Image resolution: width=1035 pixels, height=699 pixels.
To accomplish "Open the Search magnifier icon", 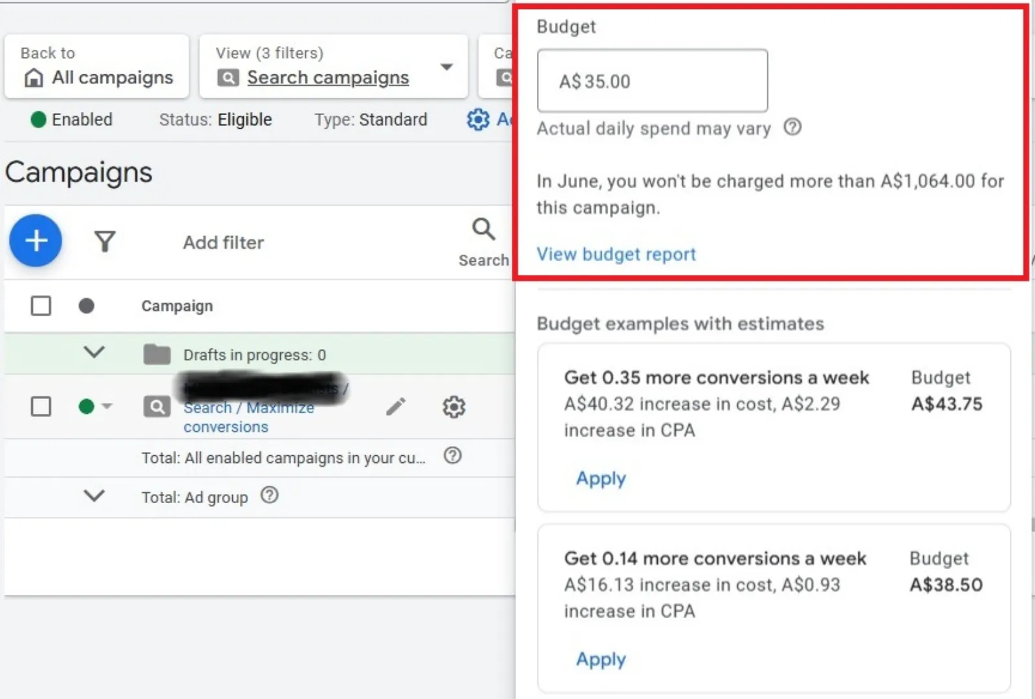I will point(483,229).
